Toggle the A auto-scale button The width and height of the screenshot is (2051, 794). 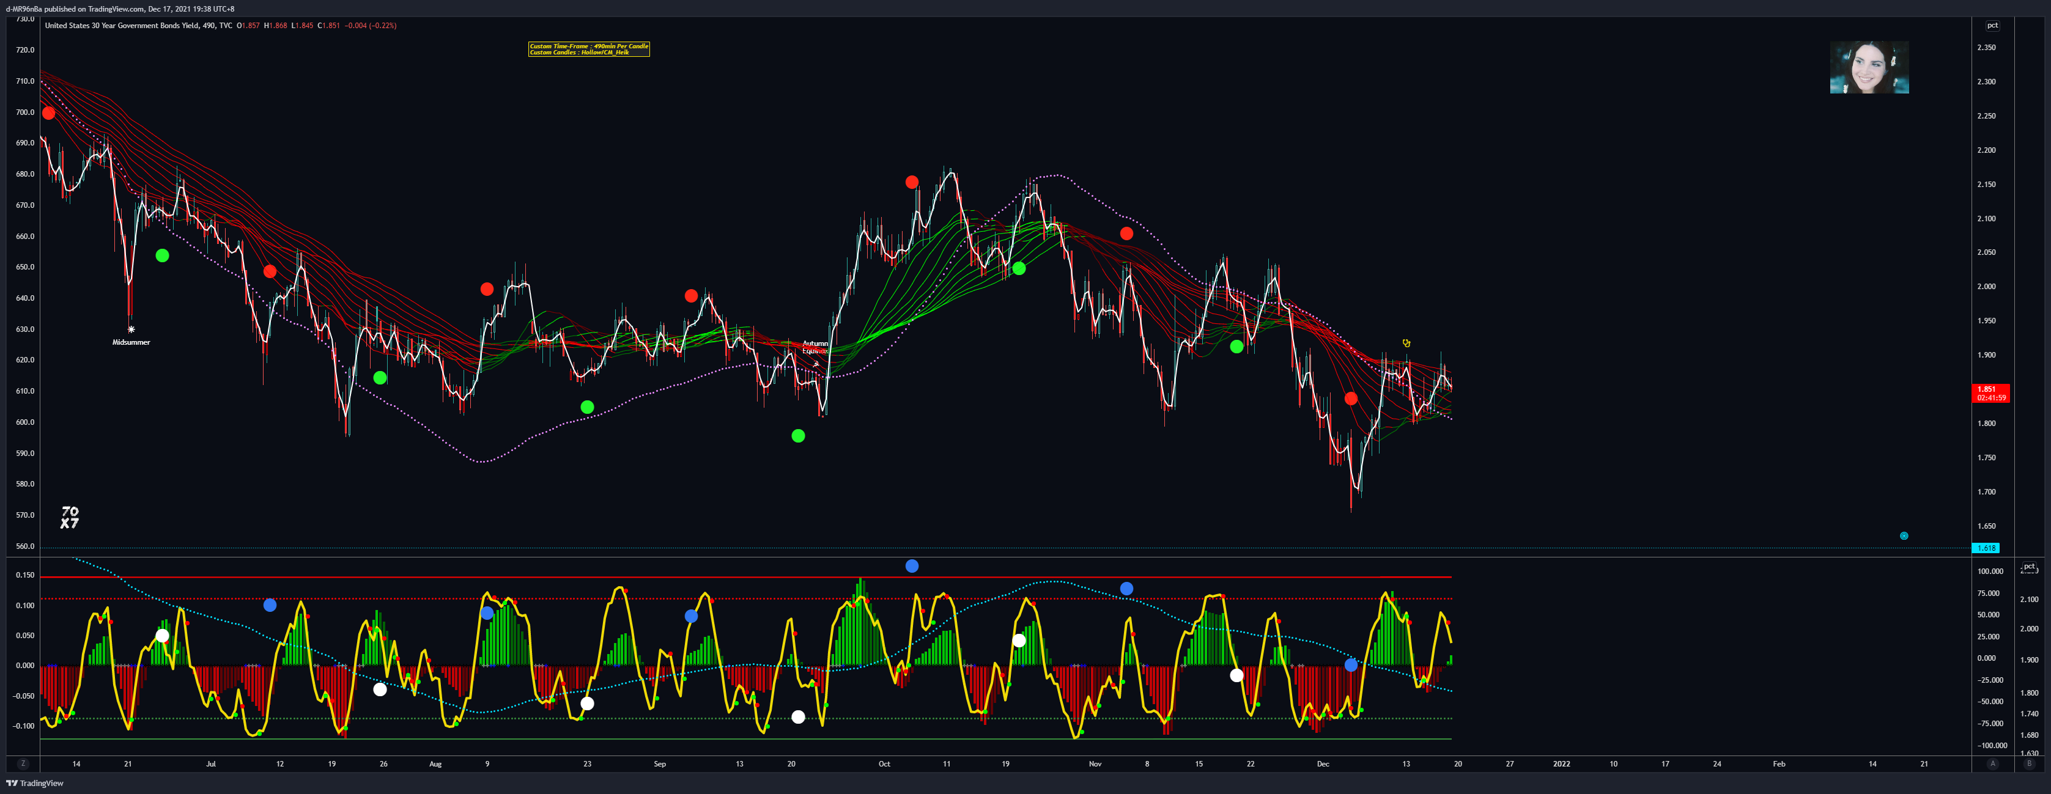point(1993,764)
